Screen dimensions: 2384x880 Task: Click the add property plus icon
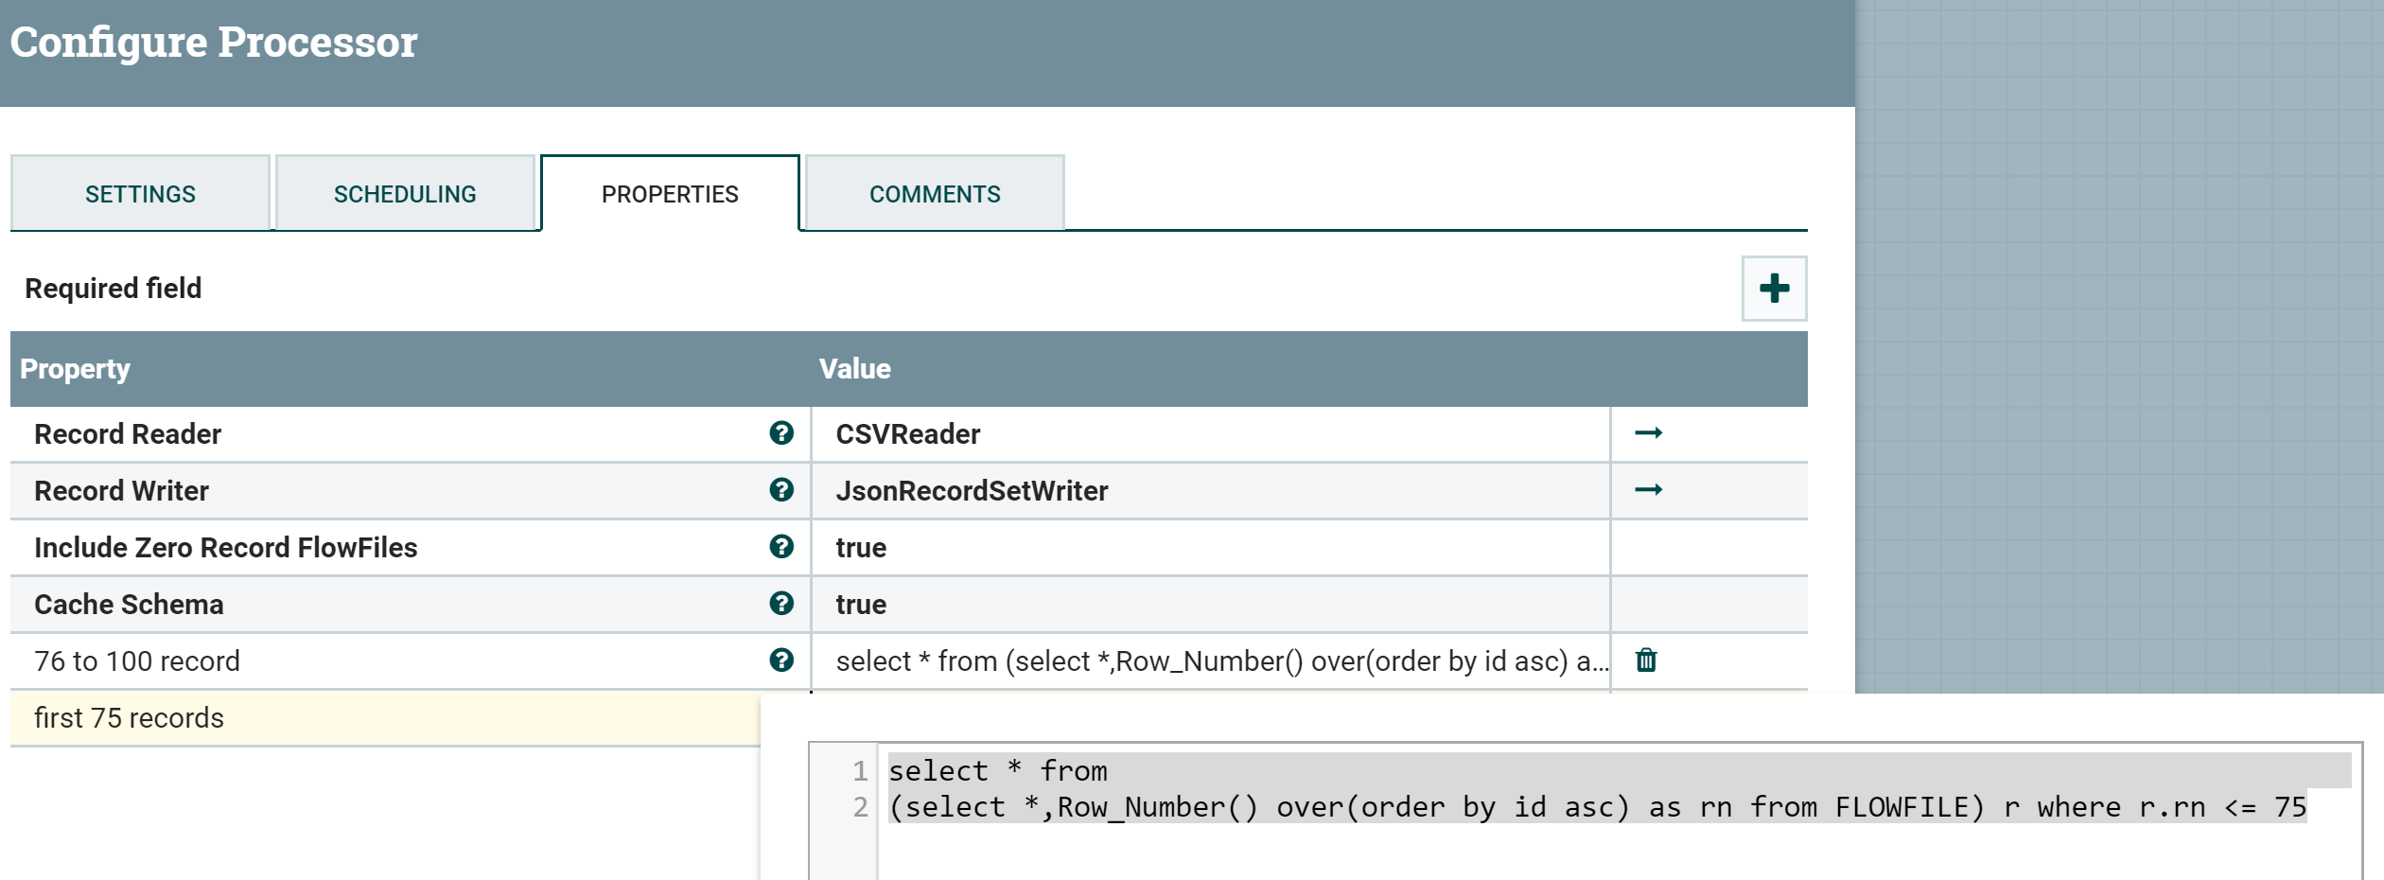[x=1774, y=289]
